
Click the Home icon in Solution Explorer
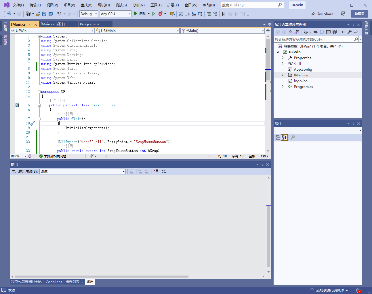pos(291,32)
